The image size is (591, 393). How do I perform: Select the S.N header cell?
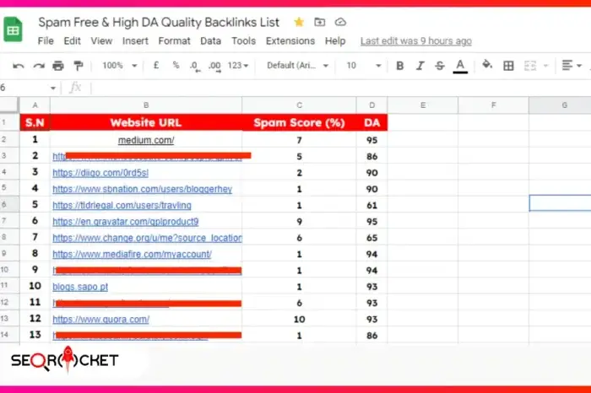tap(35, 123)
